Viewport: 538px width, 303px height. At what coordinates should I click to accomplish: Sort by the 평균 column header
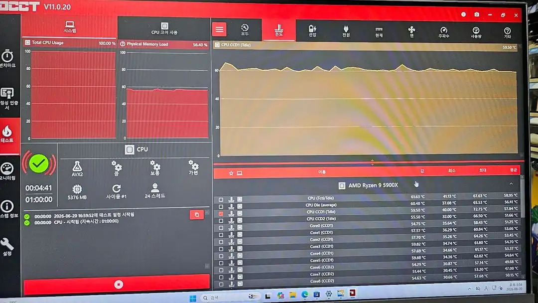pos(513,170)
